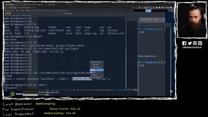Click the uid=33(www-data) output line
Screen dimensions: 208x117
point(44,45)
